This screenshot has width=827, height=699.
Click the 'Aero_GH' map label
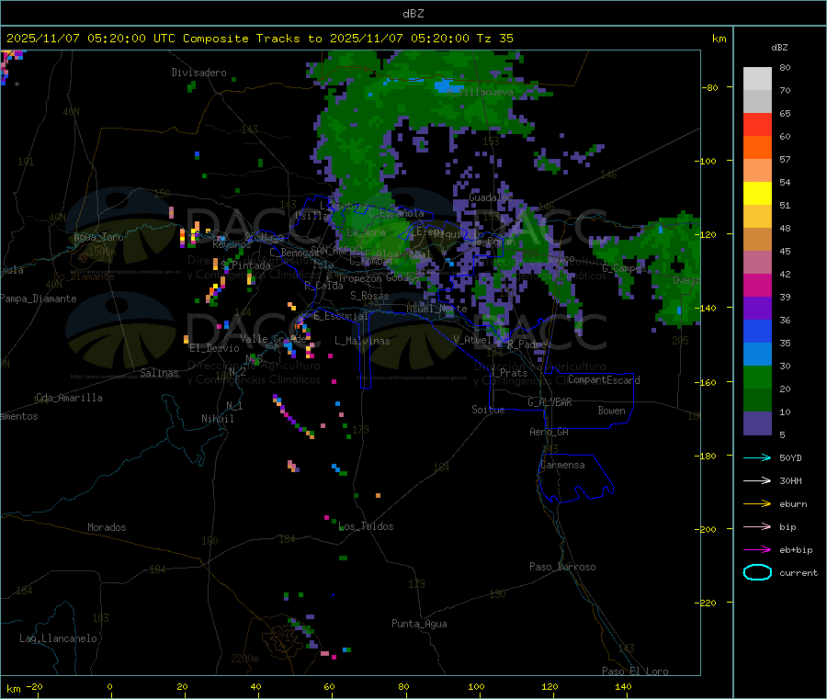(549, 432)
